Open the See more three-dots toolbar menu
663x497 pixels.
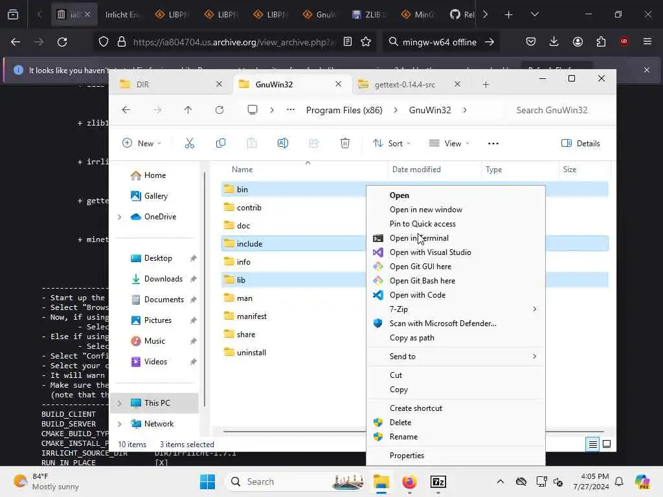coord(493,143)
